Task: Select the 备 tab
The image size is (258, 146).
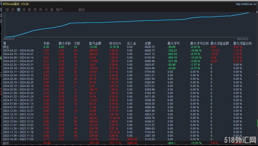Action: (52, 10)
